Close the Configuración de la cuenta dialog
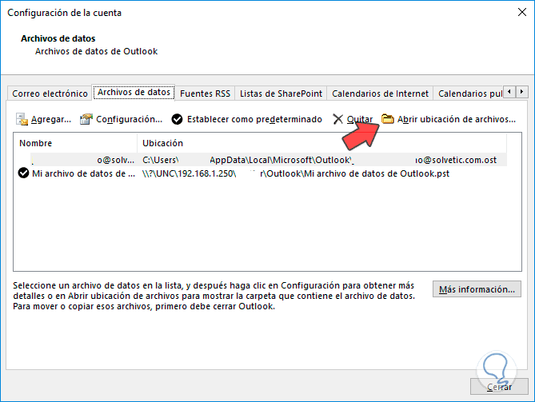The image size is (535, 402). click(x=521, y=12)
